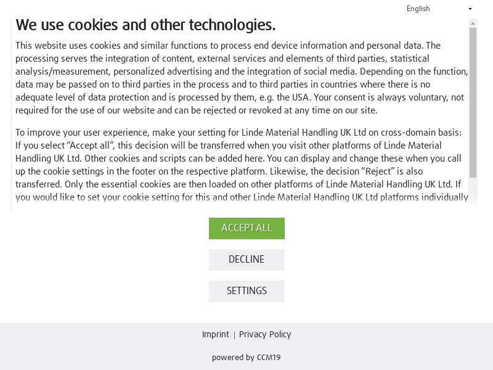Follow the Privacy Policy link

pyautogui.click(x=265, y=334)
